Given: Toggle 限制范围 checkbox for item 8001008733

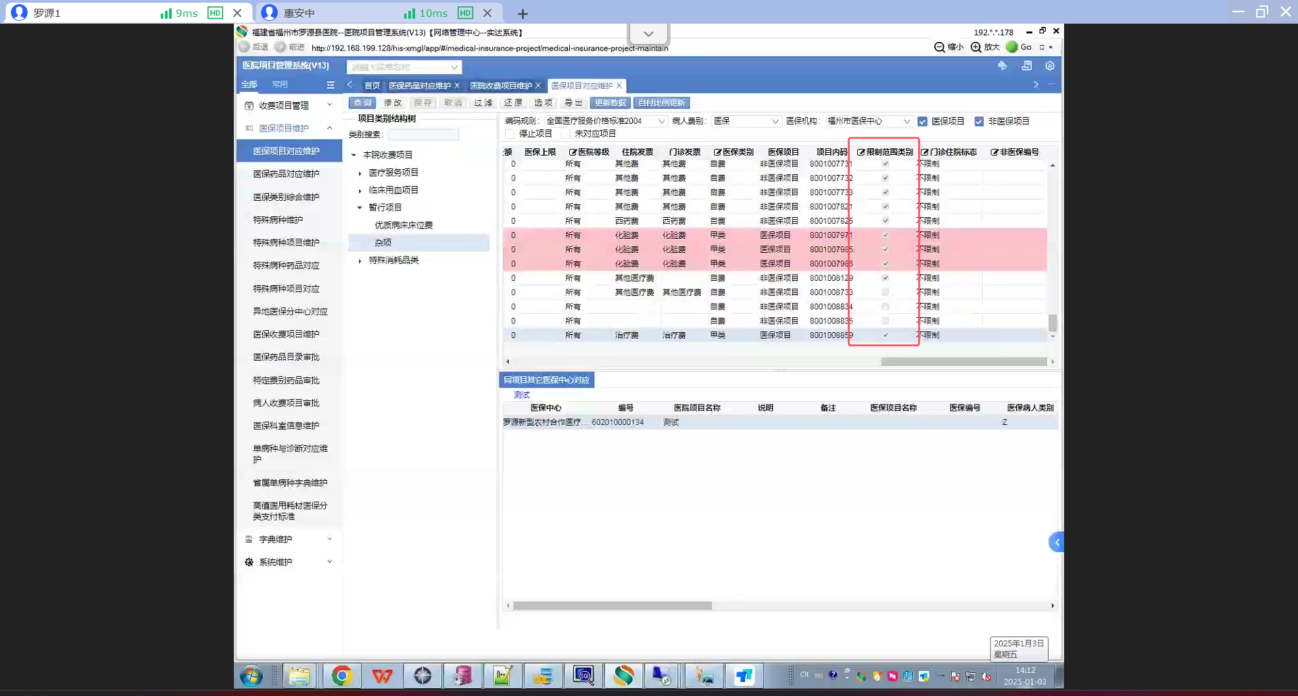Looking at the screenshot, I should [886, 292].
